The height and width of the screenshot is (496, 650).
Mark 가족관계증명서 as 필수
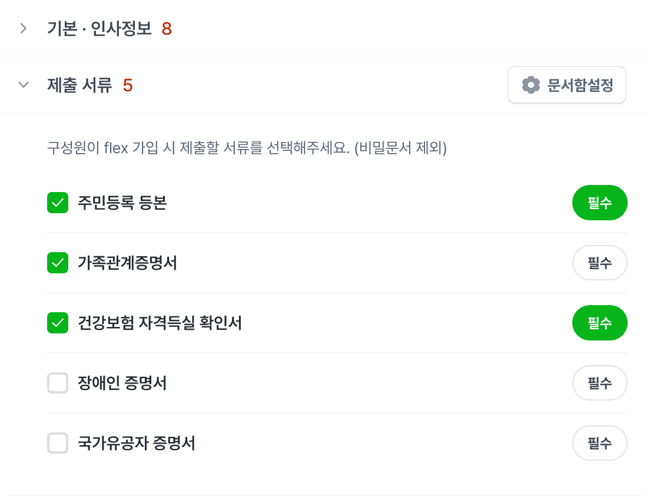click(x=599, y=263)
